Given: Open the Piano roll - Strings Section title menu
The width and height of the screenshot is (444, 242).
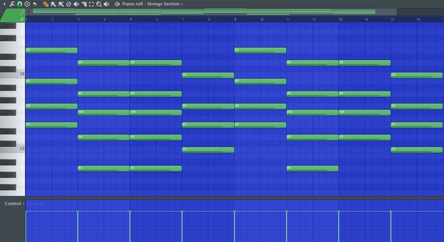Looking at the screenshot, I should (x=151, y=4).
